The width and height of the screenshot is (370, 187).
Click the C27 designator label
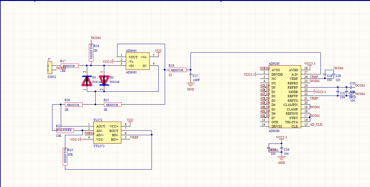coord(196,76)
